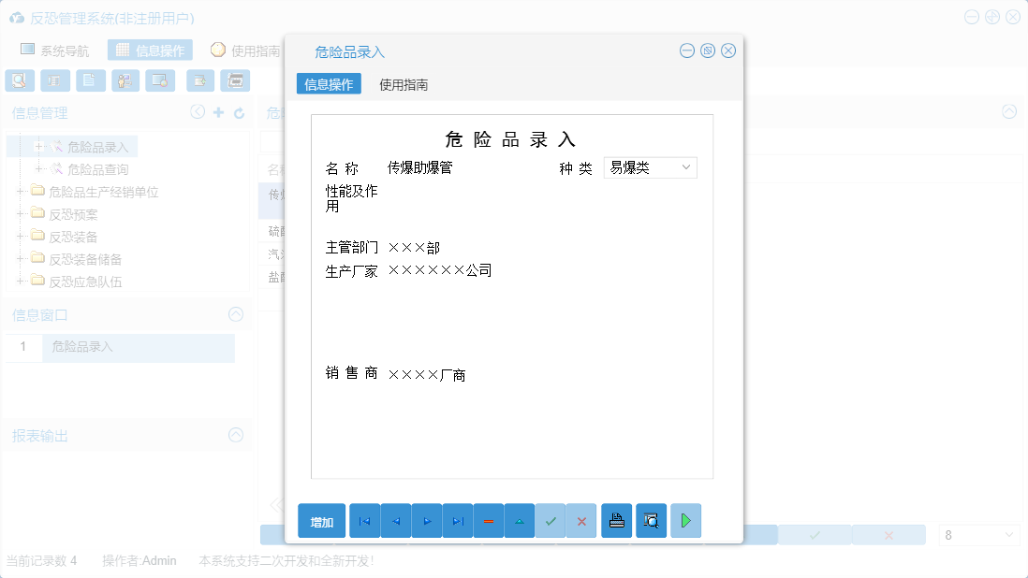Jump to the first record
Screen dimensions: 1028x578
[x=364, y=520]
